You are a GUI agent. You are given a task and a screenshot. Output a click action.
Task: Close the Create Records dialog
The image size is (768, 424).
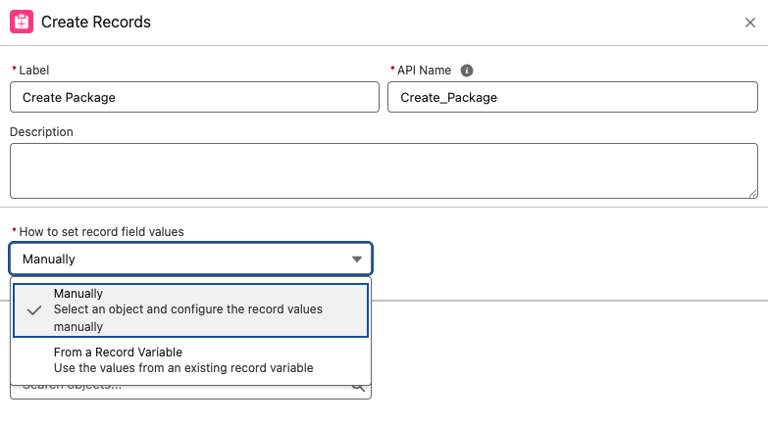(x=750, y=23)
